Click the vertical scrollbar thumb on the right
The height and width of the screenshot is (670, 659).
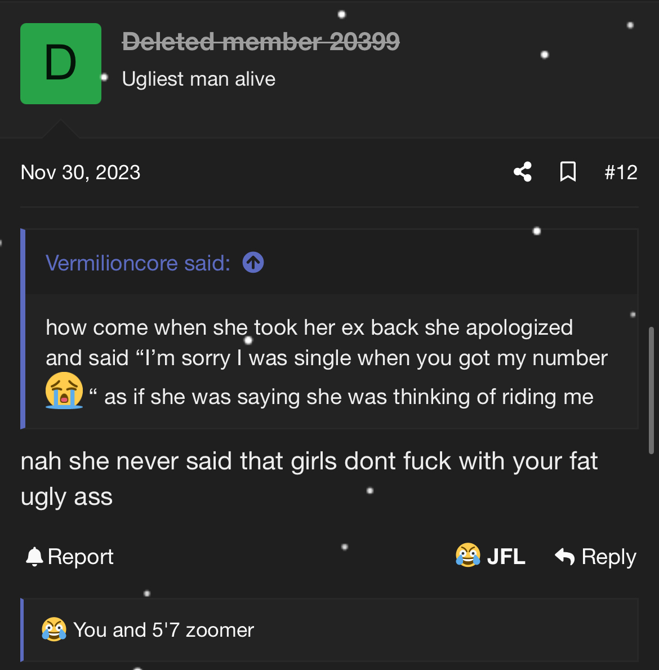pyautogui.click(x=651, y=390)
